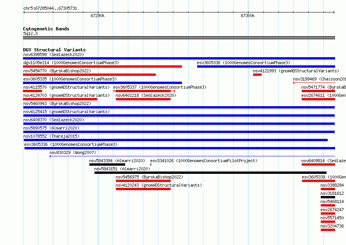
Task: Click the blue nsv1078552 variant bar
Action: tap(176, 140)
